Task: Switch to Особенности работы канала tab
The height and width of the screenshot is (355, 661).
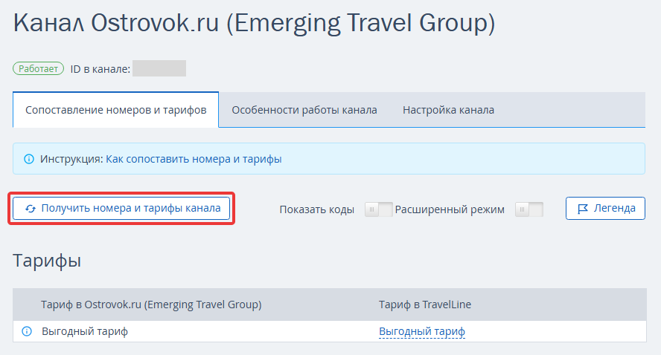Action: [304, 110]
